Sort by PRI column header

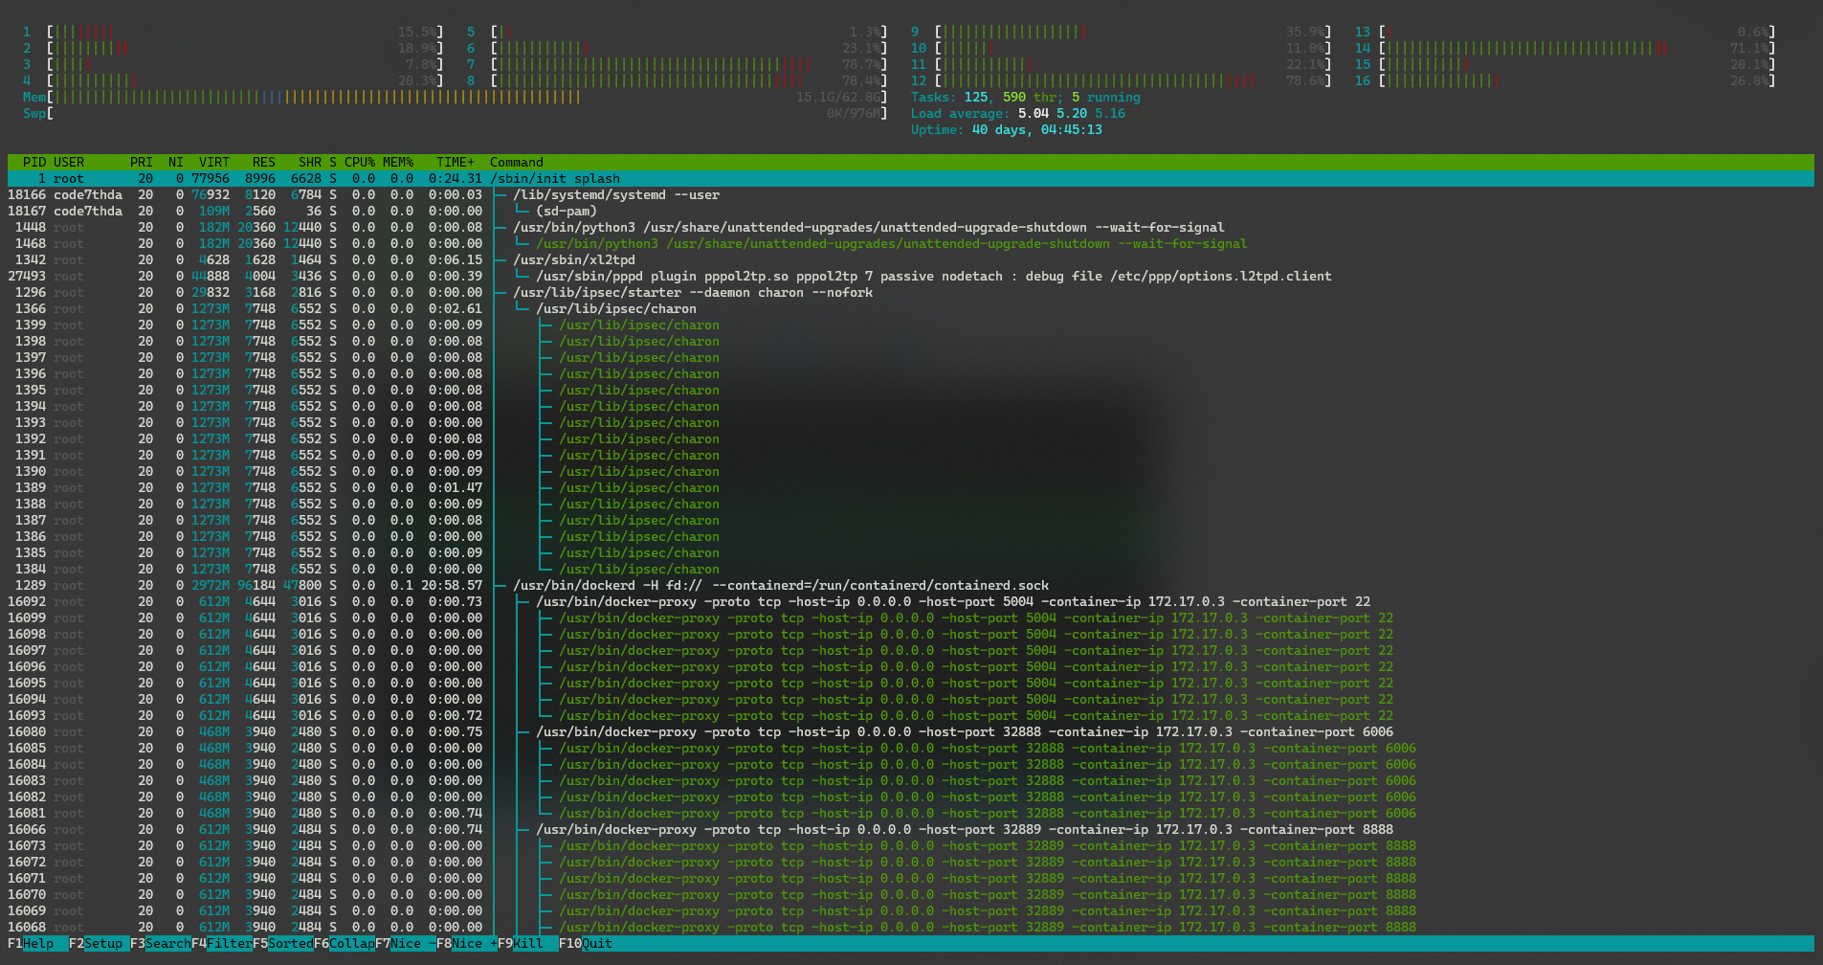(142, 162)
